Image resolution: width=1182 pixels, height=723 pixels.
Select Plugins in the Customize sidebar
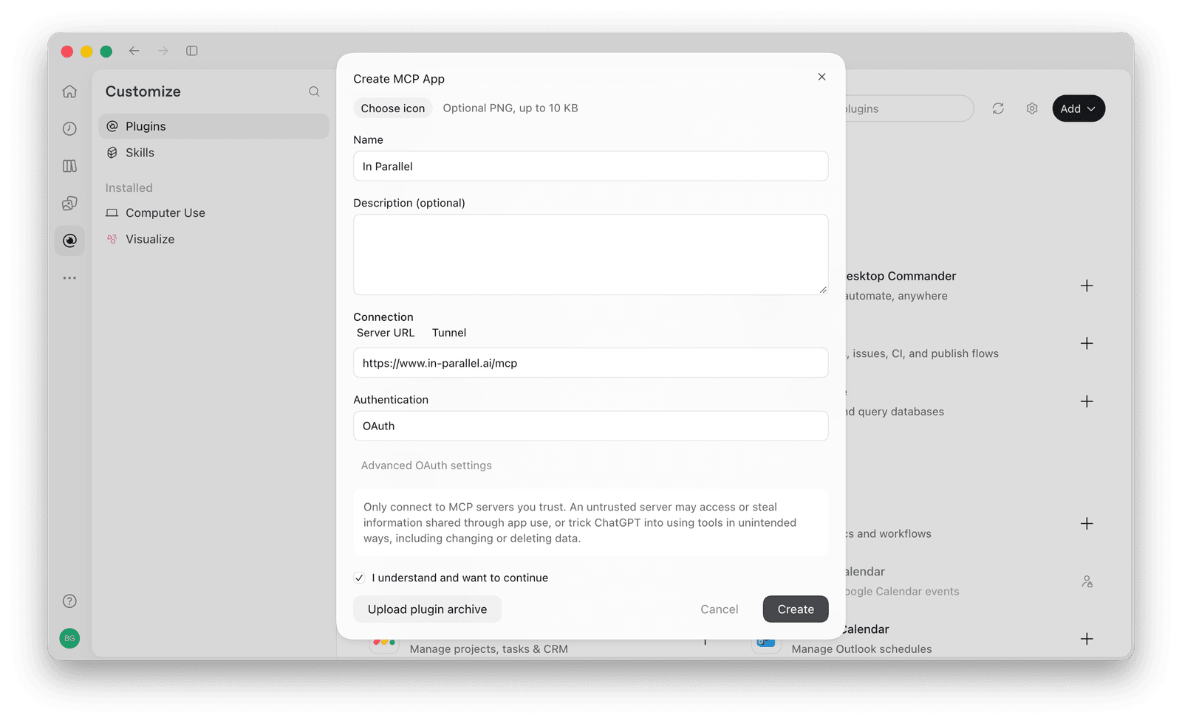pos(213,126)
